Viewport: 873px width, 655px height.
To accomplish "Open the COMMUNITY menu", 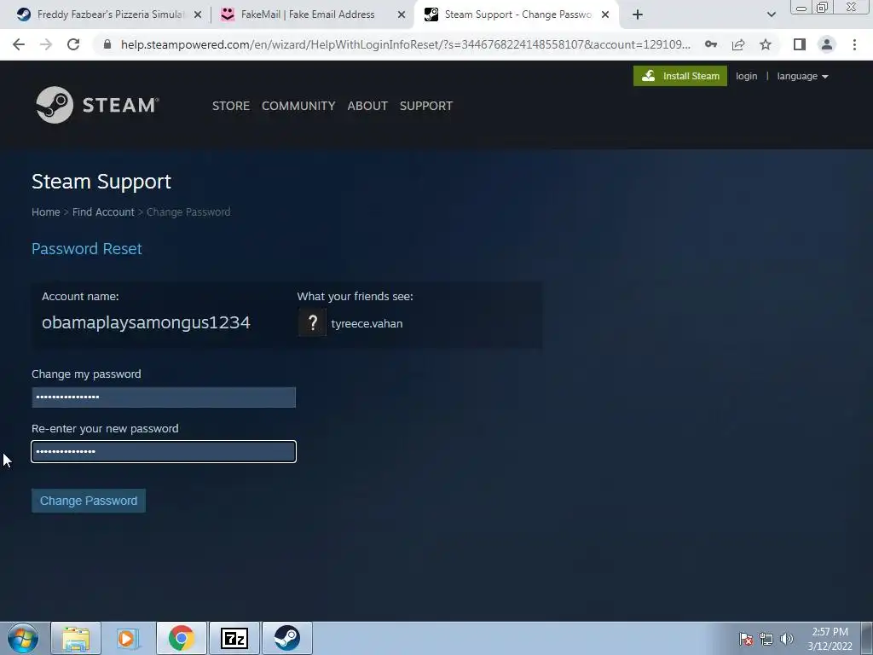I will (298, 106).
